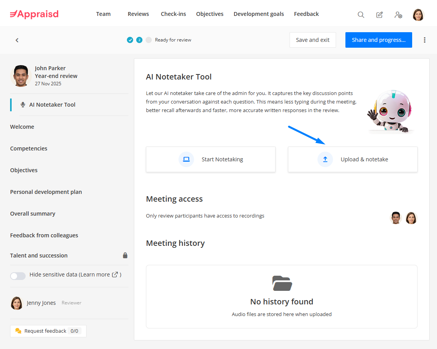
Task: Click Save and exit button
Action: click(x=312, y=40)
